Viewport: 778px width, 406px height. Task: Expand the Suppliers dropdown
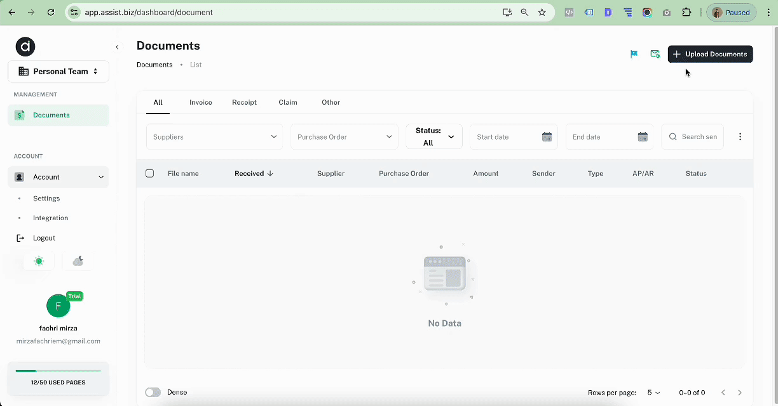pos(214,137)
